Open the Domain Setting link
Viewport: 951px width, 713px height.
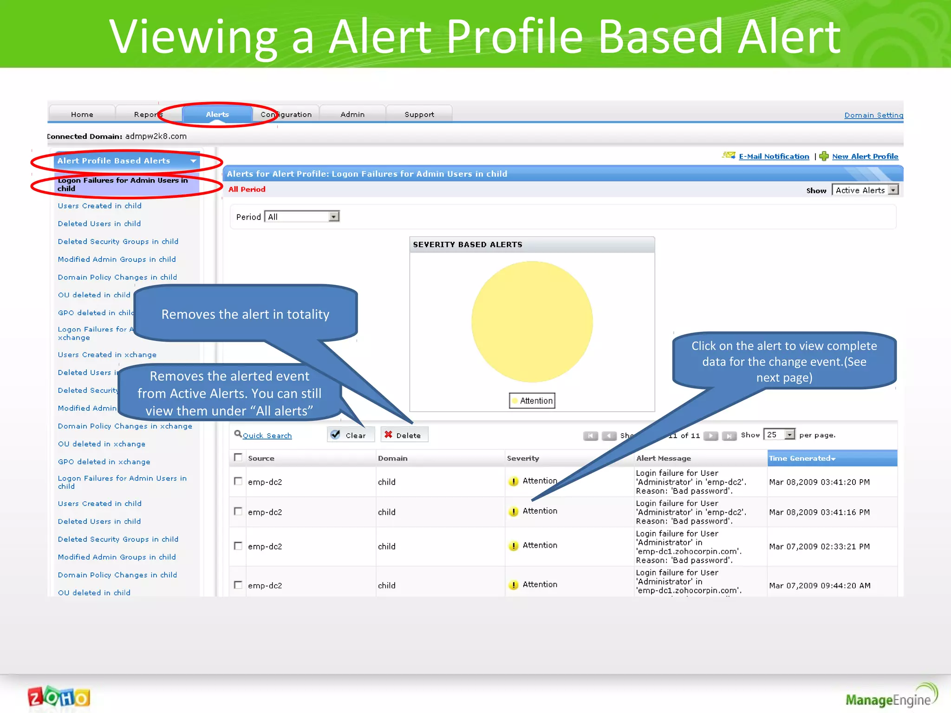(x=874, y=115)
